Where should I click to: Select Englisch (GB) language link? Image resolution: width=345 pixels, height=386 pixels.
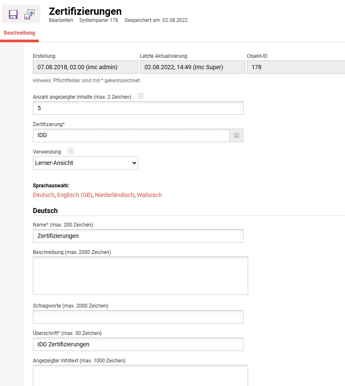75,195
